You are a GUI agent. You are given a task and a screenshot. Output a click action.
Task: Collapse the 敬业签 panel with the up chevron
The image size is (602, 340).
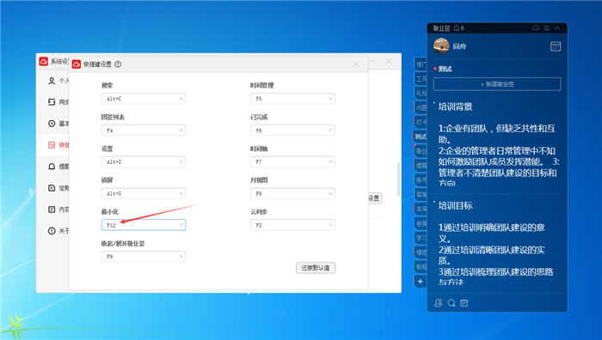coord(557,28)
